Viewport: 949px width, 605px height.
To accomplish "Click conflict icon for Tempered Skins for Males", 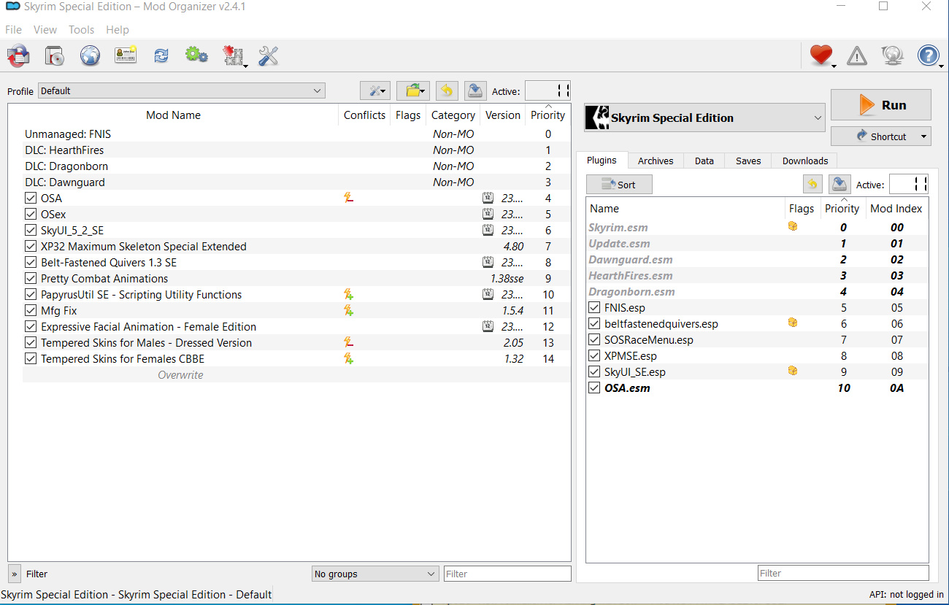I will pyautogui.click(x=349, y=342).
